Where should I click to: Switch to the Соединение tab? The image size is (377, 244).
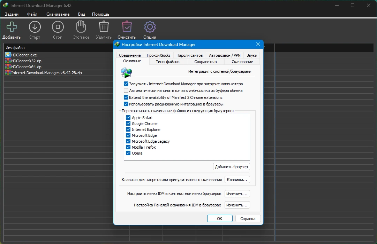point(130,55)
